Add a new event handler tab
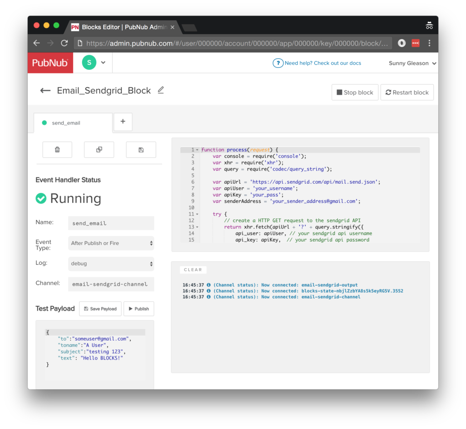The image size is (466, 429). [x=123, y=122]
